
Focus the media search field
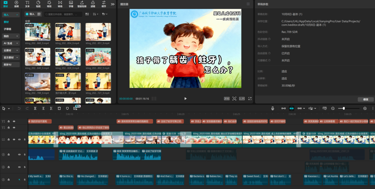(x=63, y=14)
